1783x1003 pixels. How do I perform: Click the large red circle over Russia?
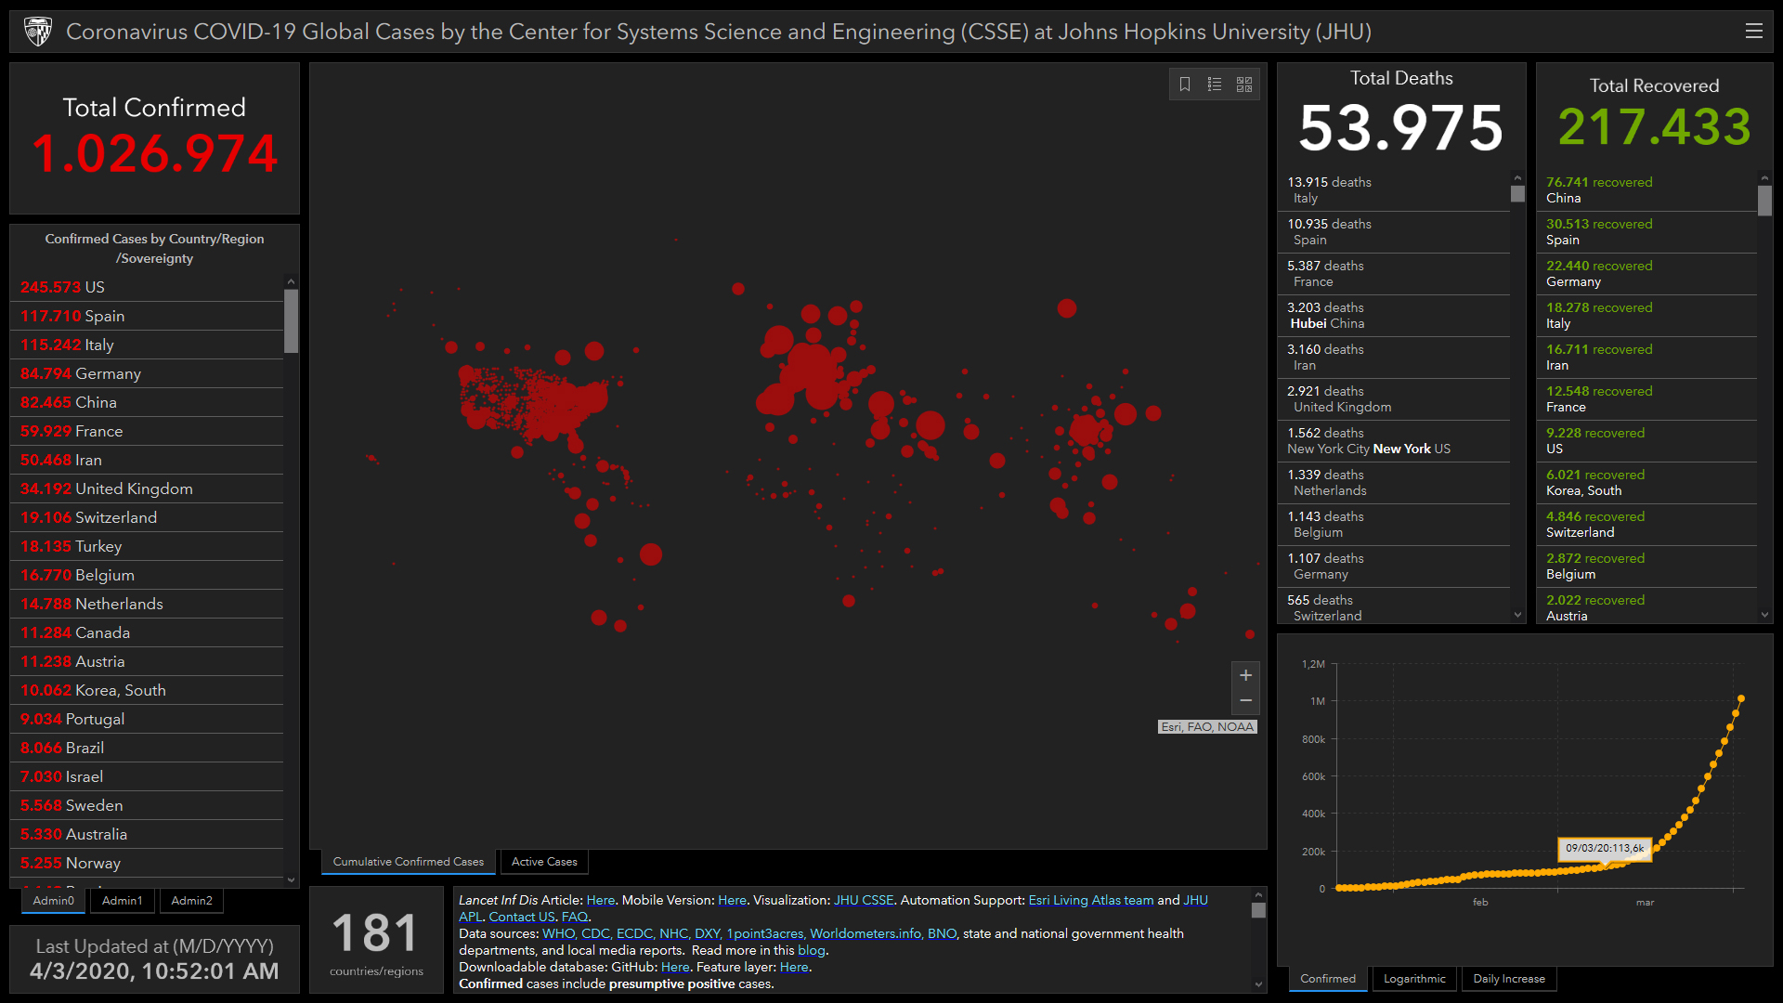pyautogui.click(x=1067, y=308)
